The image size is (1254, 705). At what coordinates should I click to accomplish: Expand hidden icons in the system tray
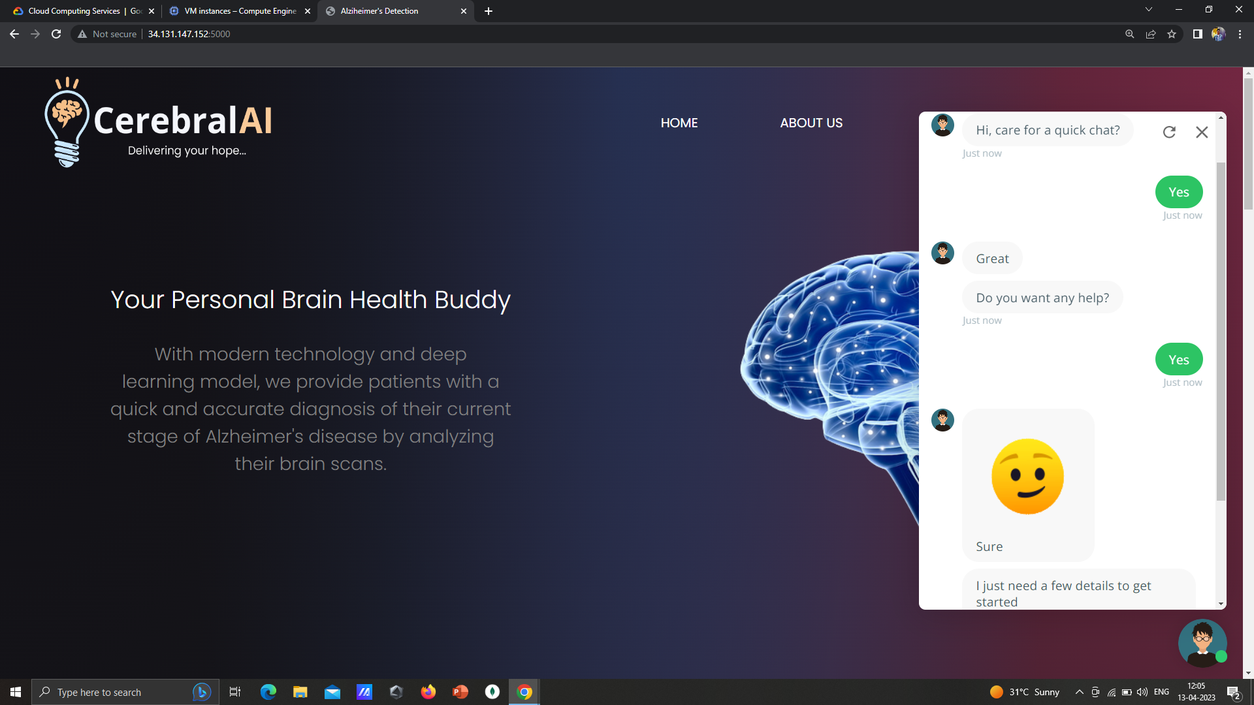click(x=1079, y=692)
